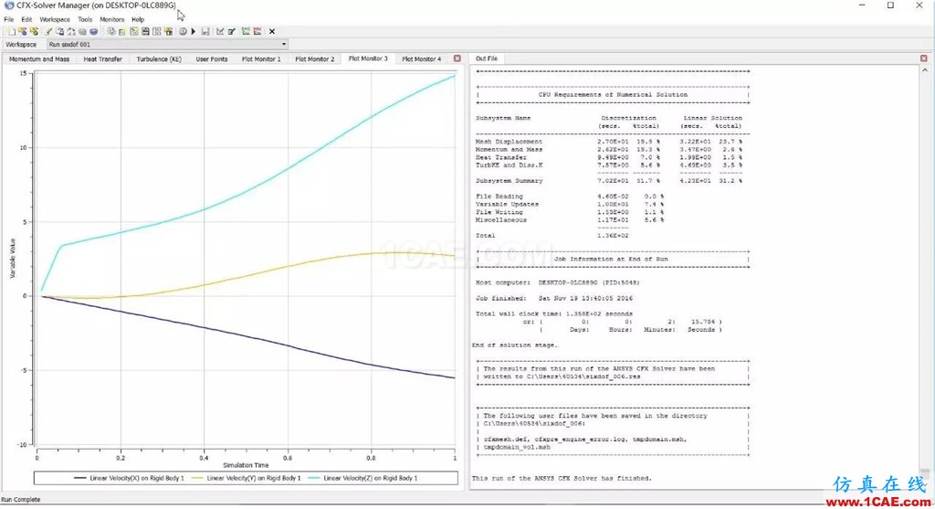This screenshot has width=935, height=509.
Task: Click the Variable Updates line in Out File
Action: [570, 204]
